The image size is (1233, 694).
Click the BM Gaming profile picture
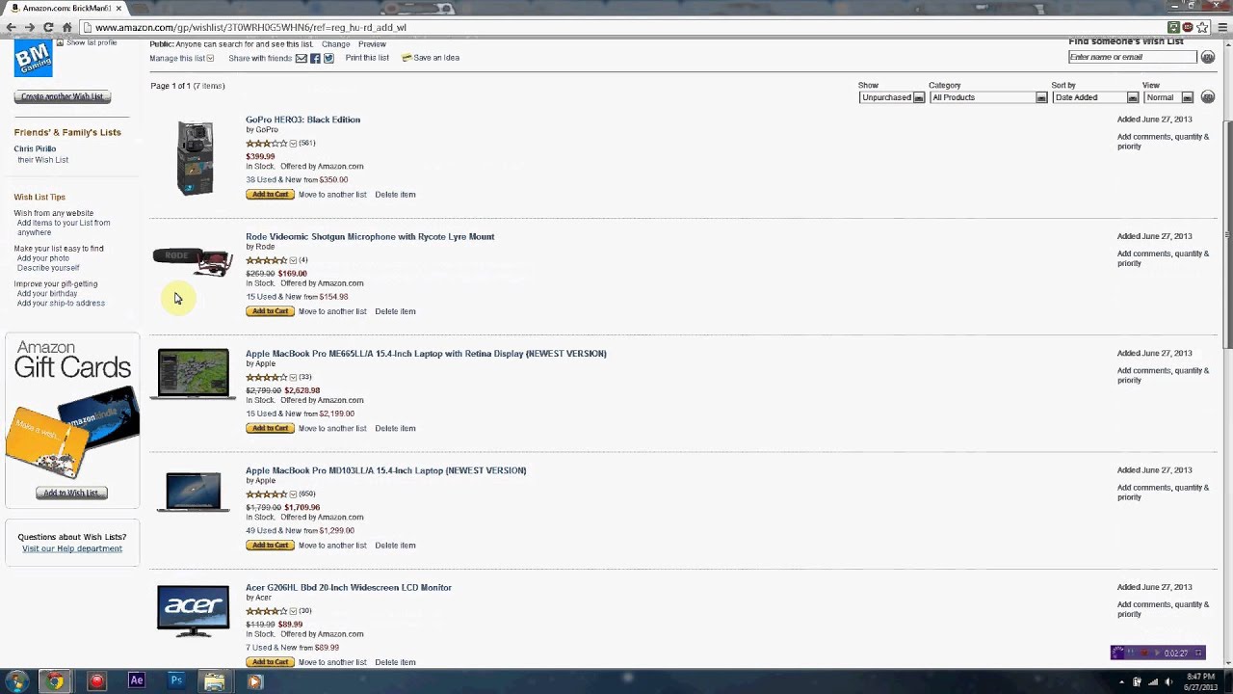click(x=33, y=59)
